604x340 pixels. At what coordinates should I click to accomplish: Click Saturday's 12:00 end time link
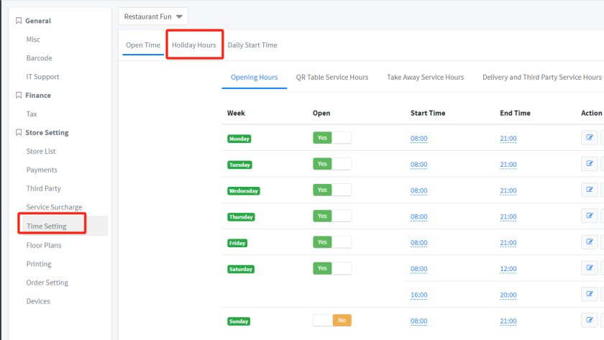tap(508, 269)
